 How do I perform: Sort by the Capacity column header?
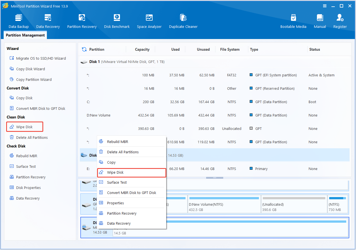click(142, 49)
